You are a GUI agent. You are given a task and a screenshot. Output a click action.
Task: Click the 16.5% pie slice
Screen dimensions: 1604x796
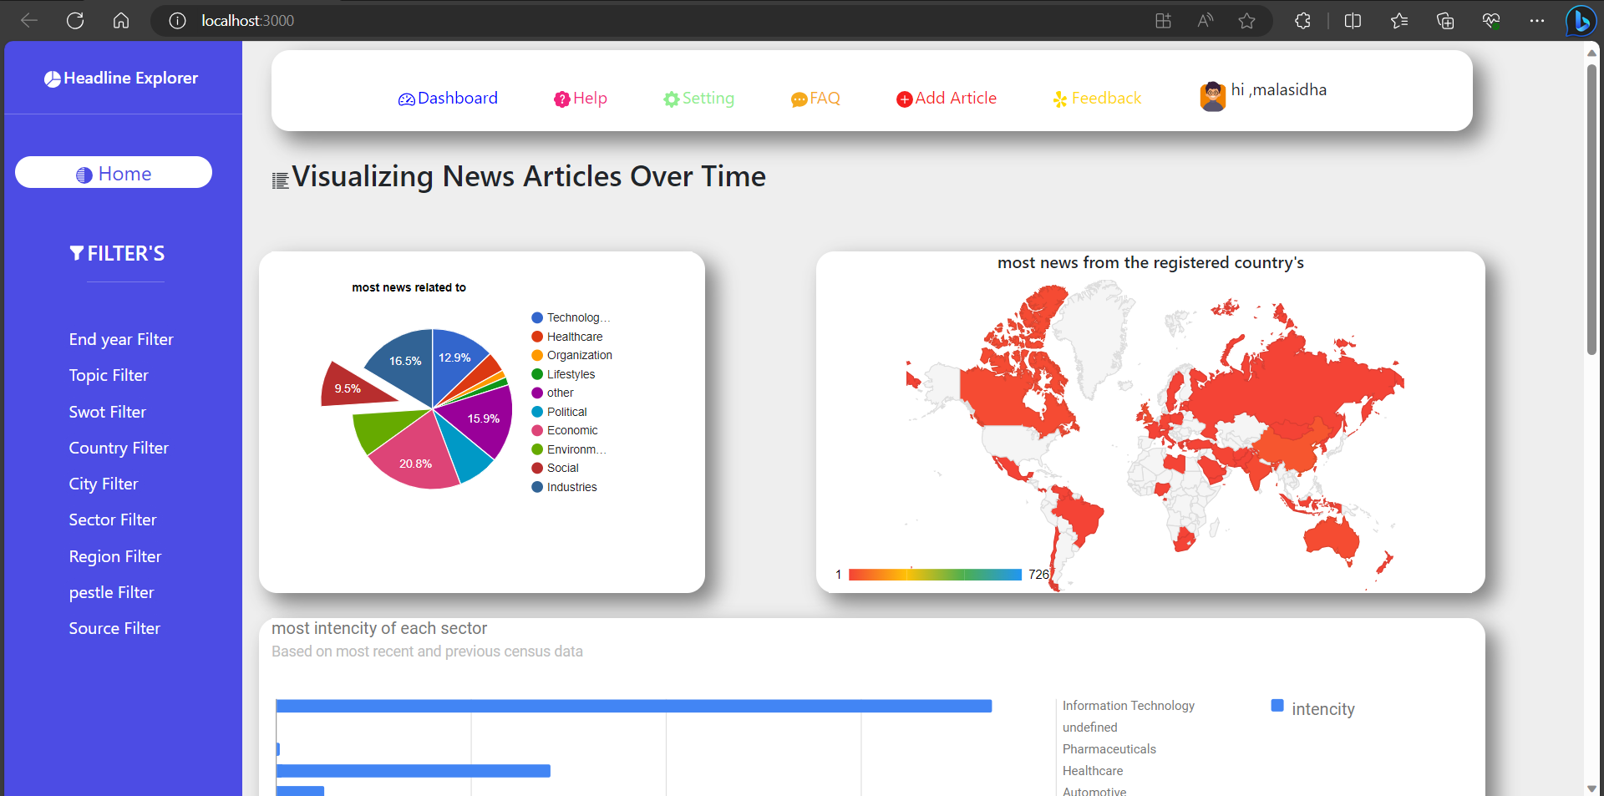coord(405,361)
